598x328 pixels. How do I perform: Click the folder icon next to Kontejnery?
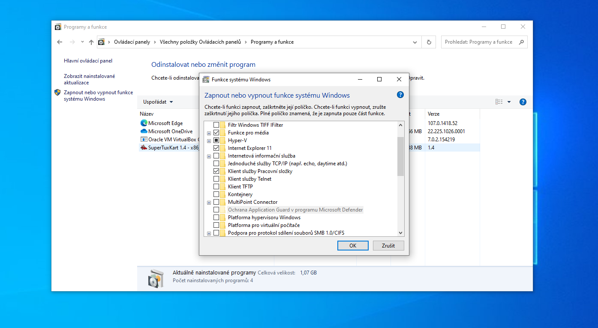coord(223,194)
